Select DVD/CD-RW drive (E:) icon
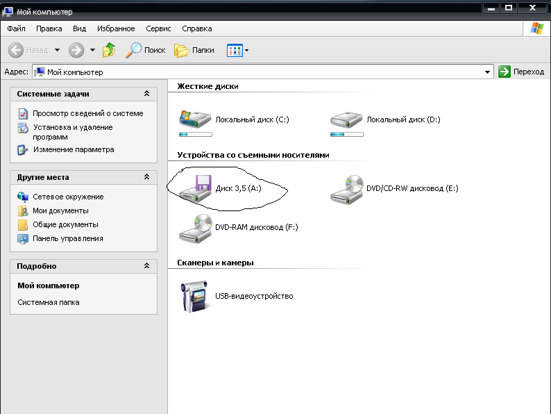This screenshot has width=551, height=414. point(346,189)
